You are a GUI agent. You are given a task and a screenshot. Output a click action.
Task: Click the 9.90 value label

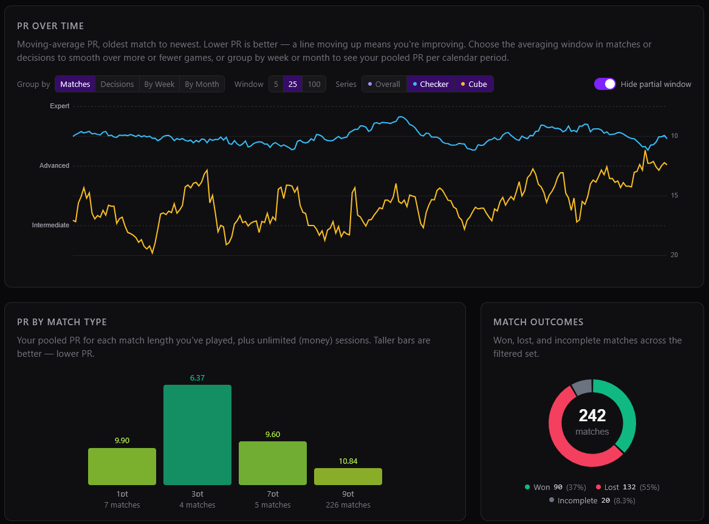[122, 441]
